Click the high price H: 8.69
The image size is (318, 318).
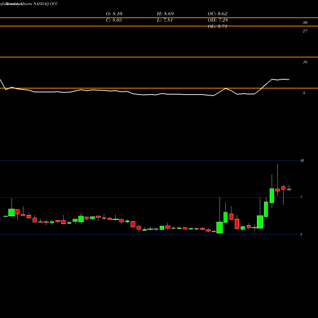coord(165,14)
